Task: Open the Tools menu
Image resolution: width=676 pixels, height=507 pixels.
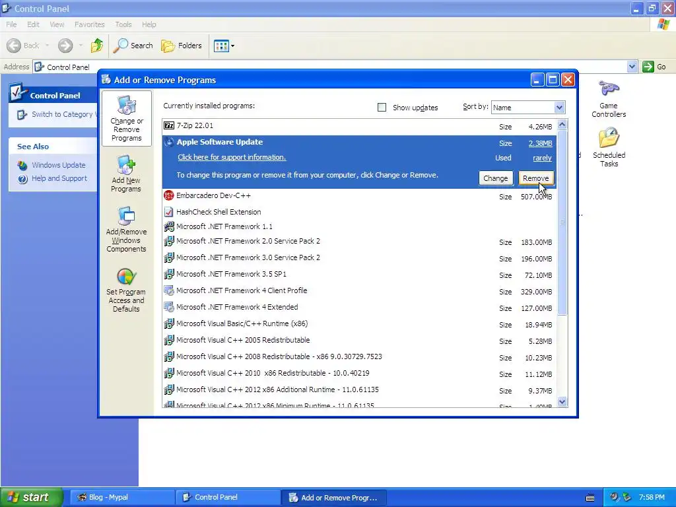Action: tap(123, 24)
